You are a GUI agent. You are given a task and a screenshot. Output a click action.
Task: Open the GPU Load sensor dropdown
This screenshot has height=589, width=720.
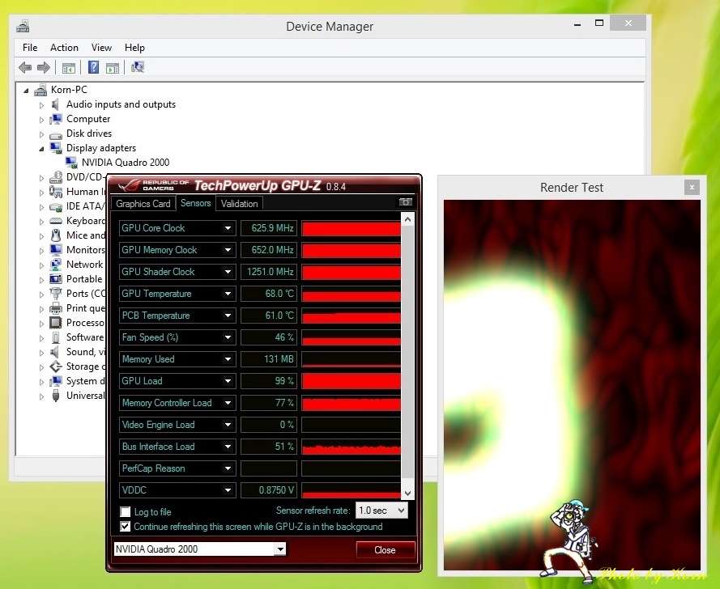click(228, 381)
